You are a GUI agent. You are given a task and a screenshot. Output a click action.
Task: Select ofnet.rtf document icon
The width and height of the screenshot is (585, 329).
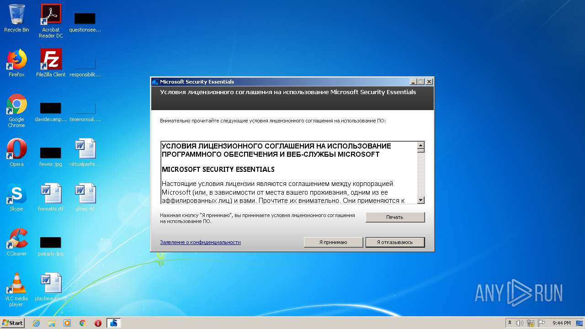(x=85, y=197)
